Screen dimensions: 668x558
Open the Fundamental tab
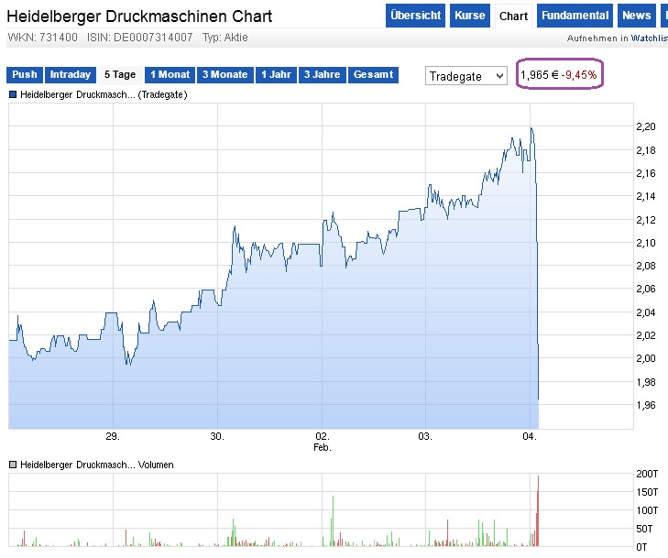point(575,16)
